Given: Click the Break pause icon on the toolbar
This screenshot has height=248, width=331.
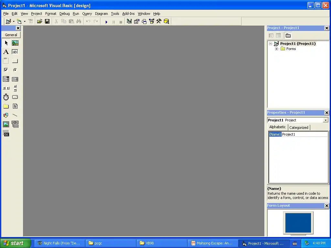Looking at the screenshot, I should click(x=114, y=22).
